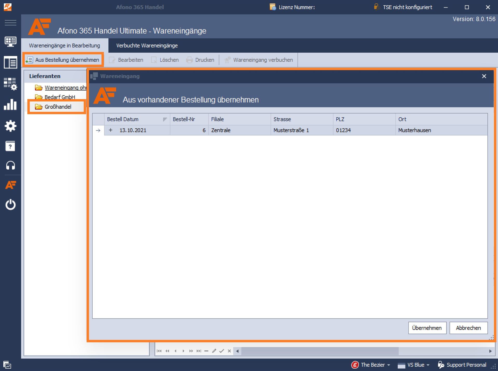Click the horizontal scrollbar thumb

320,351
